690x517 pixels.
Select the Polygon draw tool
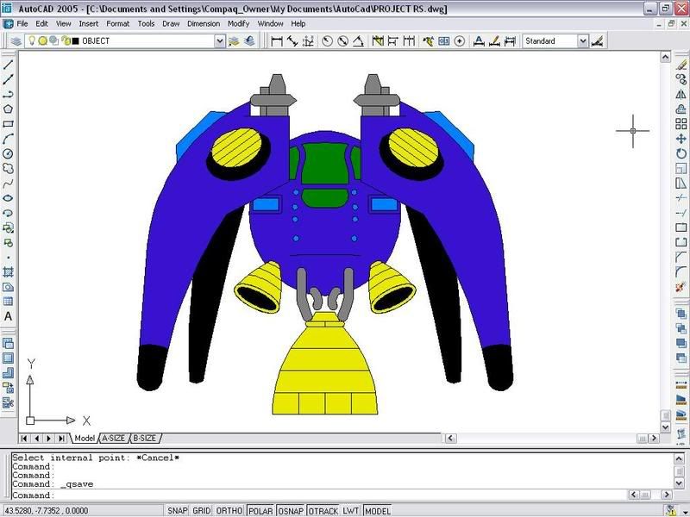pos(8,109)
